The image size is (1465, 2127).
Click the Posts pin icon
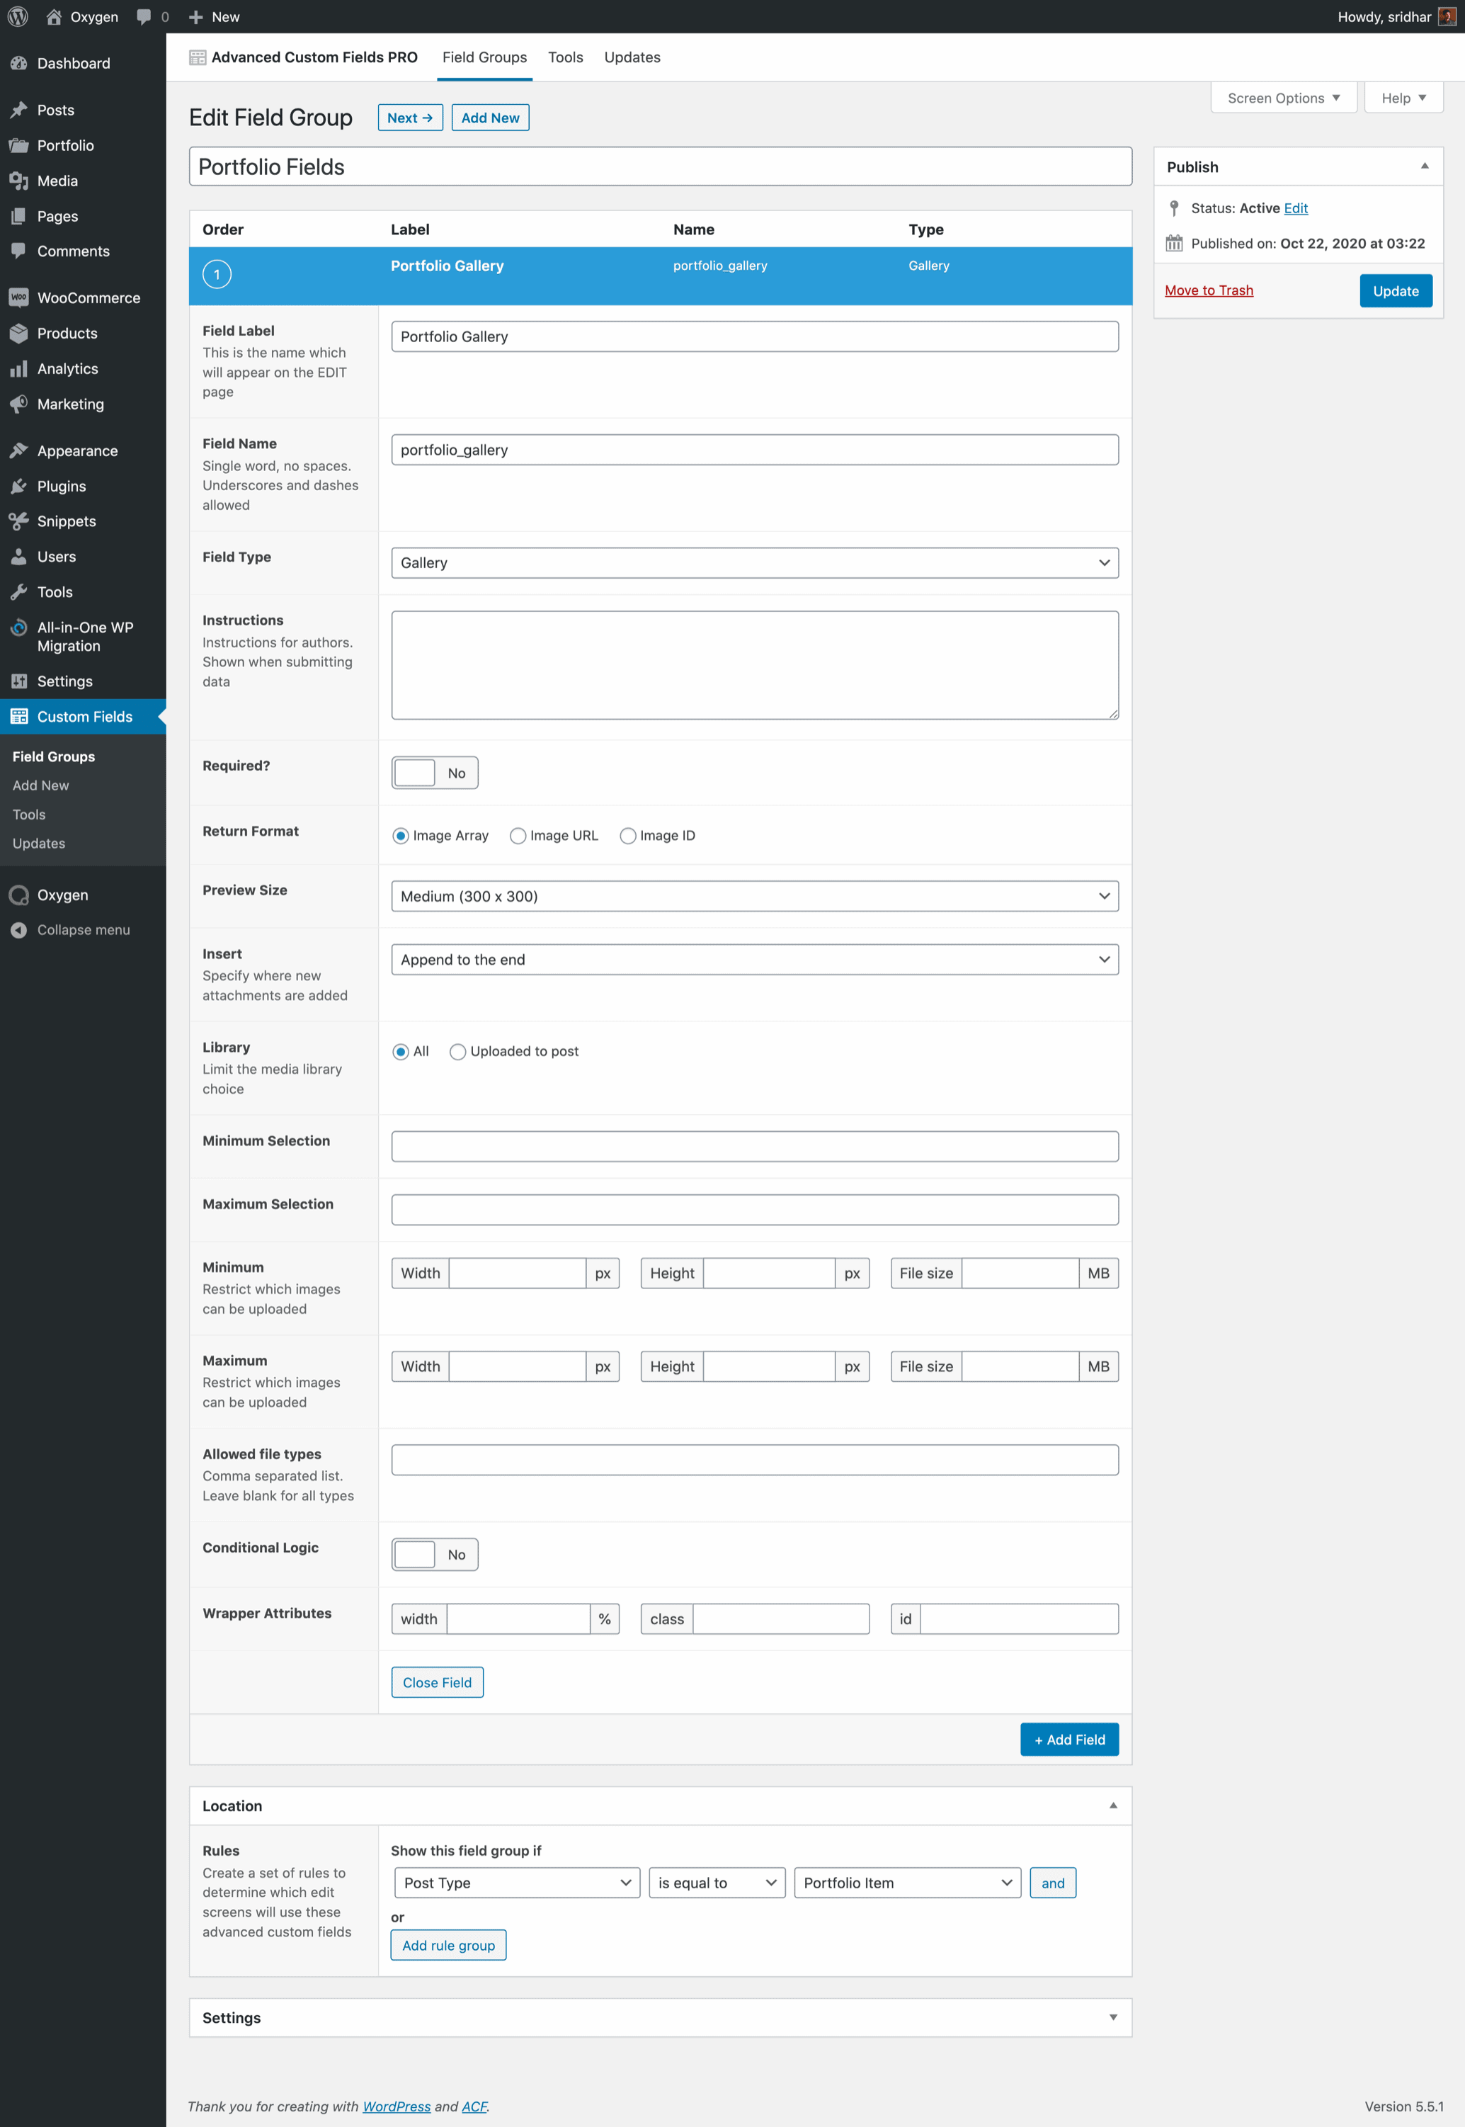(x=18, y=110)
